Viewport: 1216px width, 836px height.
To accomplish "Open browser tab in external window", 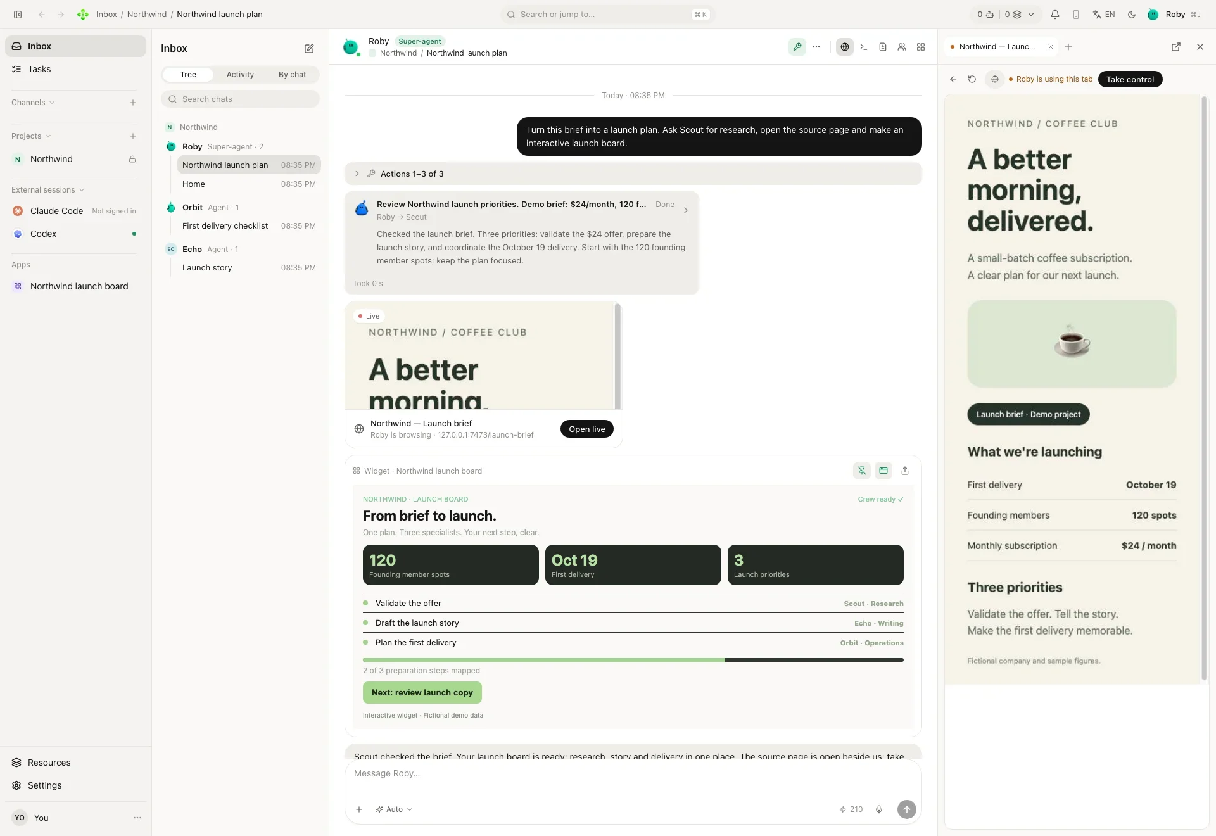I will coord(1176,47).
